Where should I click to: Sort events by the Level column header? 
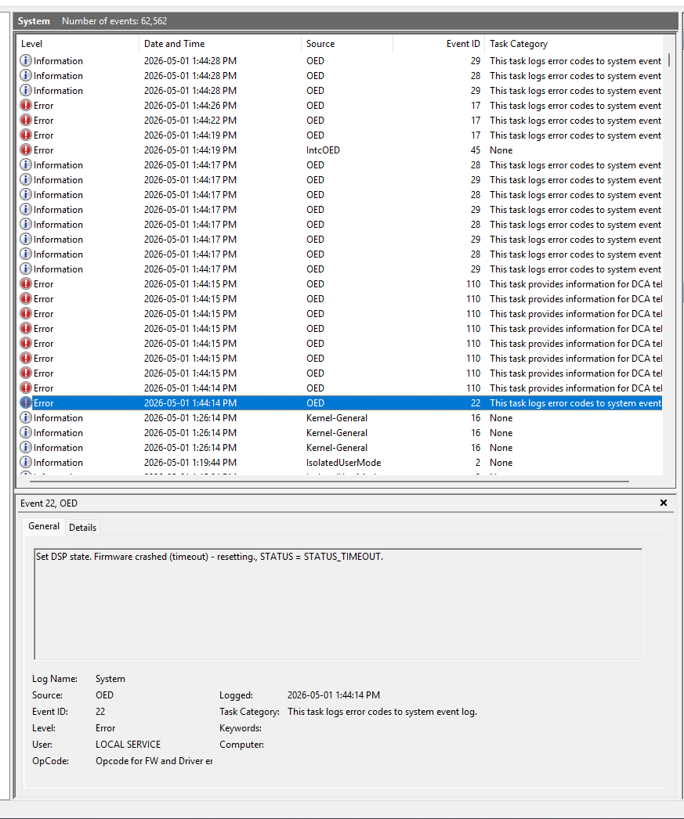pyautogui.click(x=78, y=44)
